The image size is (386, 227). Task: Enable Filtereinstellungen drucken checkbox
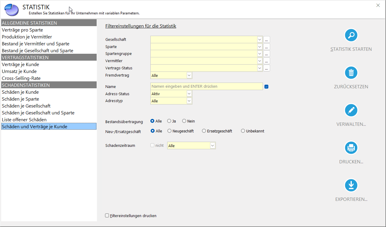[107, 216]
